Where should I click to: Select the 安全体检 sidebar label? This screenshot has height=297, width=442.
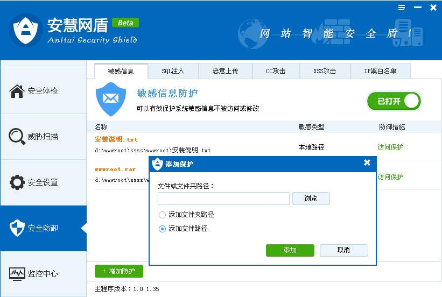pyautogui.click(x=43, y=91)
